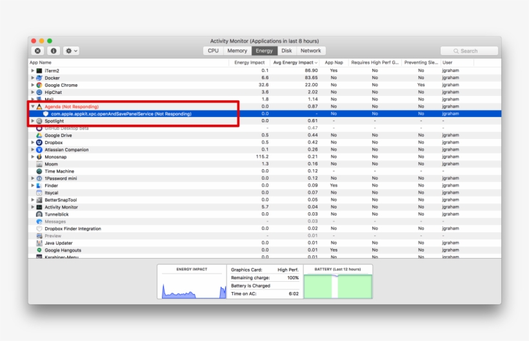Image resolution: width=529 pixels, height=341 pixels.
Task: Open the gear action dropdown menu
Action: coord(71,51)
